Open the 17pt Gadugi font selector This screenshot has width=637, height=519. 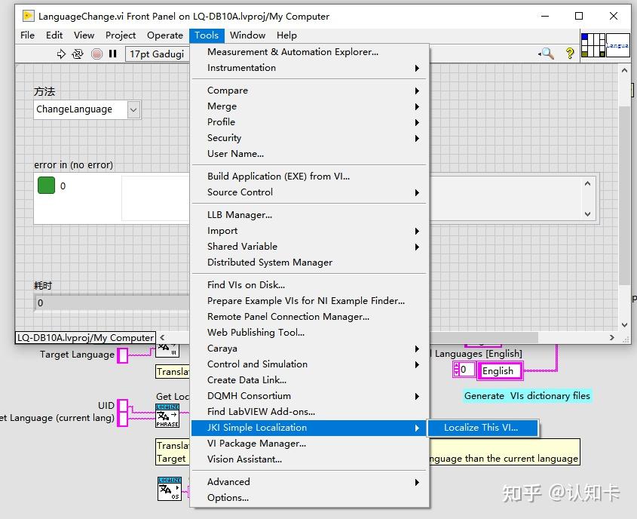click(x=157, y=54)
